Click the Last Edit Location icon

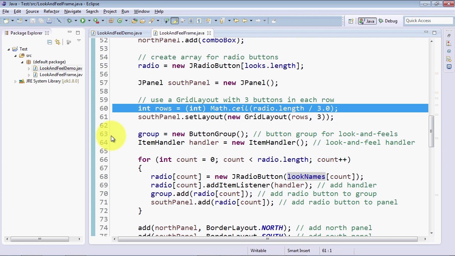click(x=236, y=21)
